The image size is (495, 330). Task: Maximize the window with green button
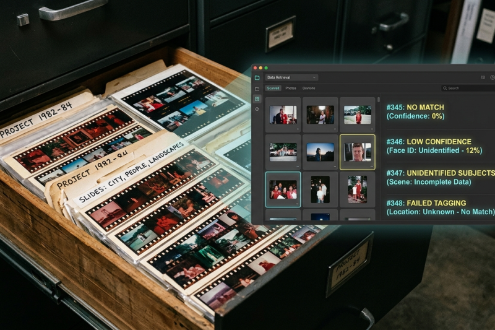[x=266, y=68]
